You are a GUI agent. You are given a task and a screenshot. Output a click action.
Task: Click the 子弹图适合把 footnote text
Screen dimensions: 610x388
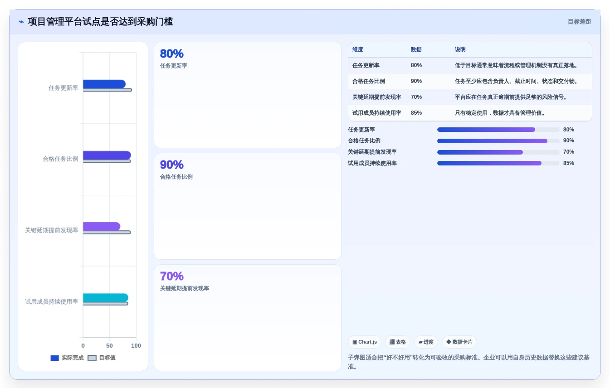click(469, 362)
